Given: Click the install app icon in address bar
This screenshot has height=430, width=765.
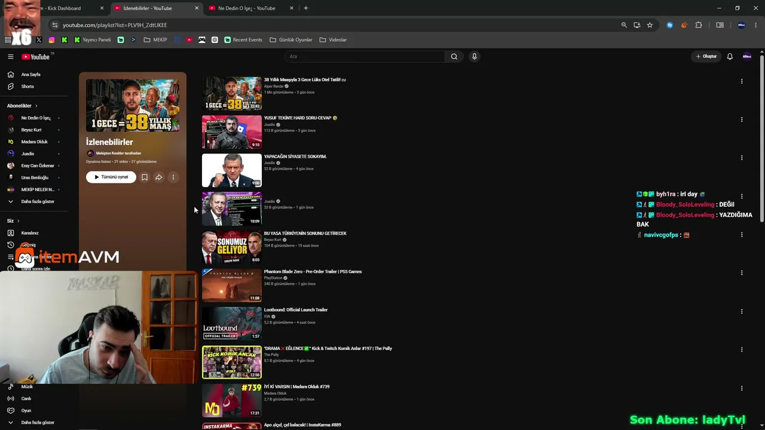Looking at the screenshot, I should click(637, 25).
